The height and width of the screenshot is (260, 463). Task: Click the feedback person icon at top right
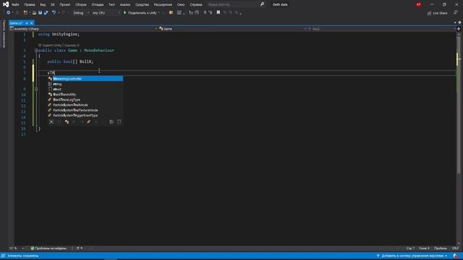click(456, 13)
